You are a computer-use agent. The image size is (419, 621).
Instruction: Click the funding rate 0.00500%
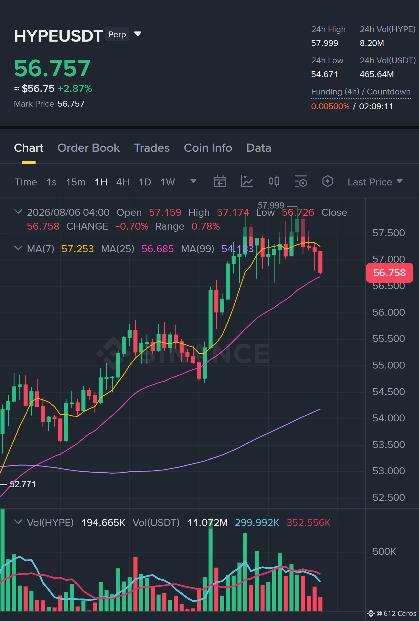330,106
